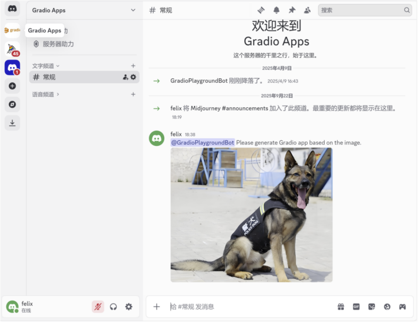Click GradioPlaygroundBot name in join message
Viewport: 418px width, 322px height.
pyautogui.click(x=199, y=81)
